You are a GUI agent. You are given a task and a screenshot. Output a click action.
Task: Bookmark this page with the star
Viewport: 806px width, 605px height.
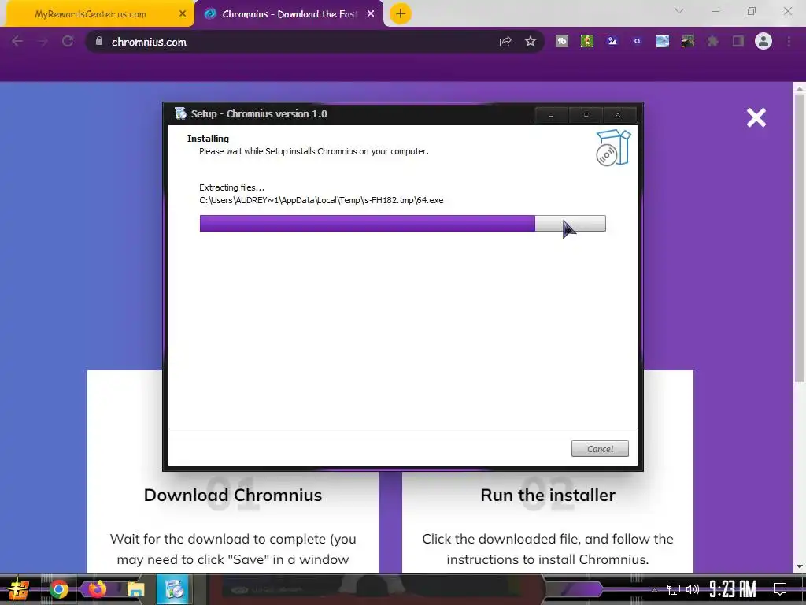pyautogui.click(x=531, y=41)
